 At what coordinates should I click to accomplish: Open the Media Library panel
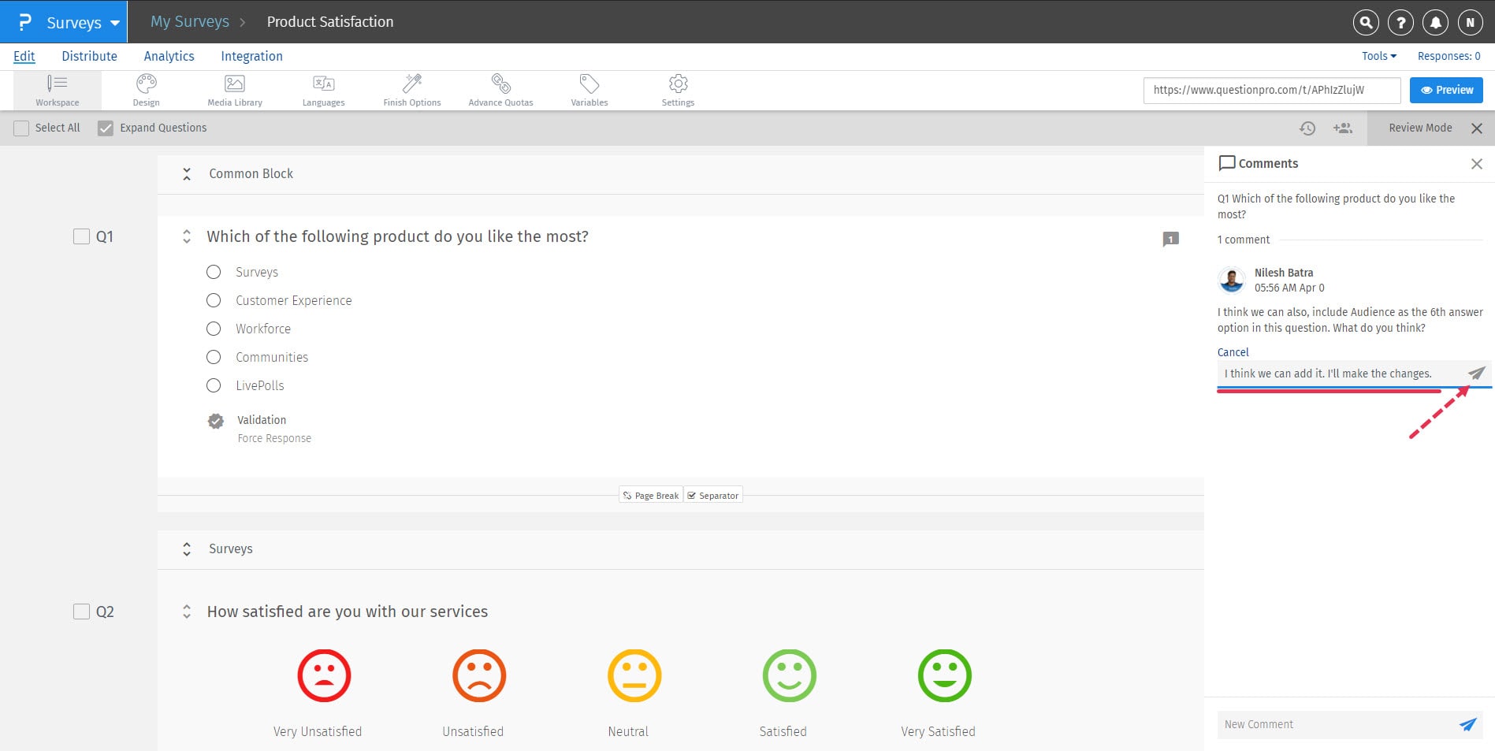tap(233, 89)
